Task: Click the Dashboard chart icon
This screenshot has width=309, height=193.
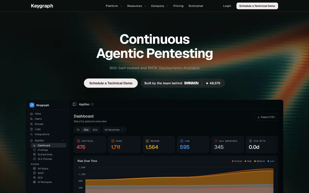Action: 35,145
